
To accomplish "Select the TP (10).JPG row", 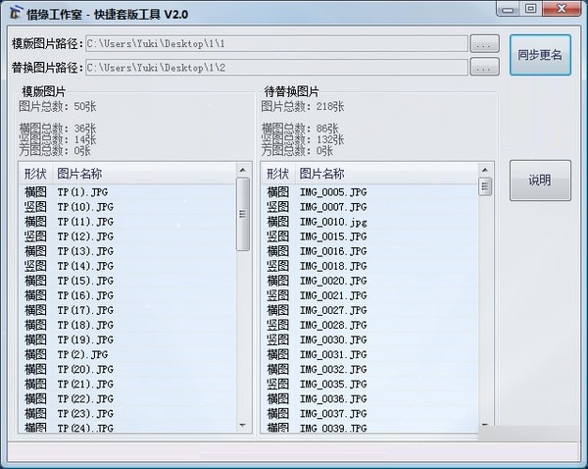I will pyautogui.click(x=127, y=207).
